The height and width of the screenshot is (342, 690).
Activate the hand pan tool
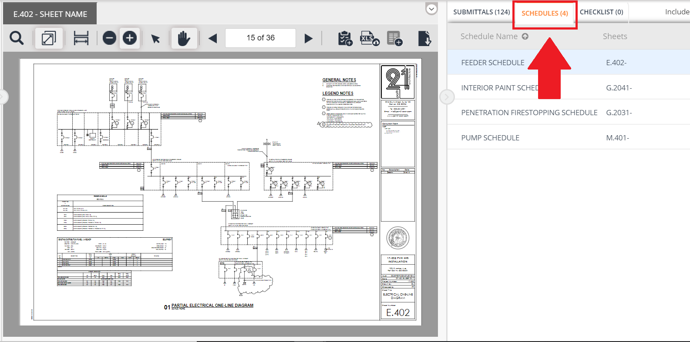pos(184,38)
